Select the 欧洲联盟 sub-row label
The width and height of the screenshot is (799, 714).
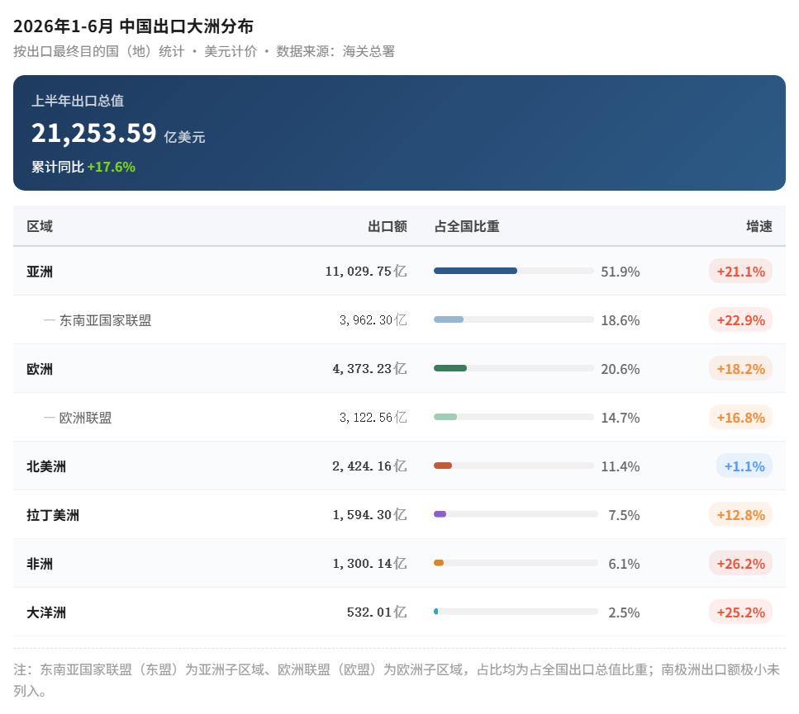pyautogui.click(x=85, y=418)
